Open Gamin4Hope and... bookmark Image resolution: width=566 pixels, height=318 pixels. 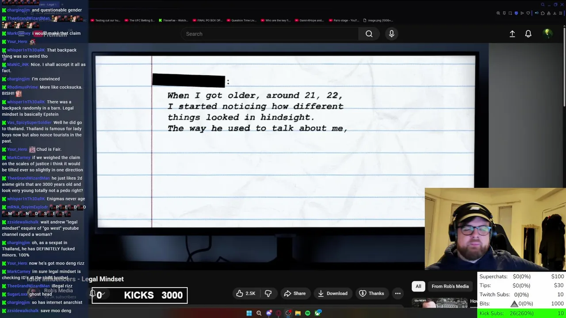309,20
